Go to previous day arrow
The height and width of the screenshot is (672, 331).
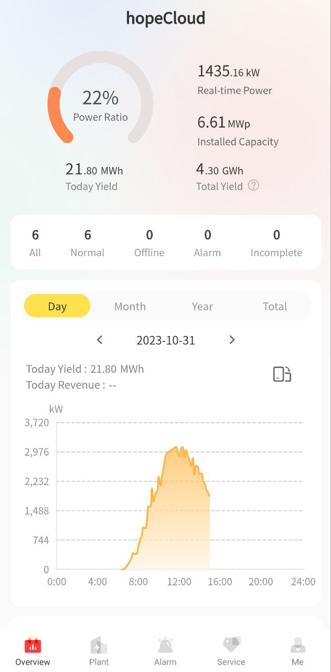100,340
